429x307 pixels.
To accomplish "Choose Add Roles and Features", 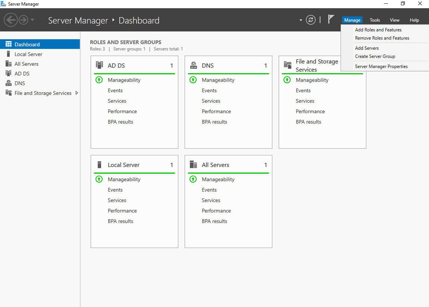I will point(378,30).
